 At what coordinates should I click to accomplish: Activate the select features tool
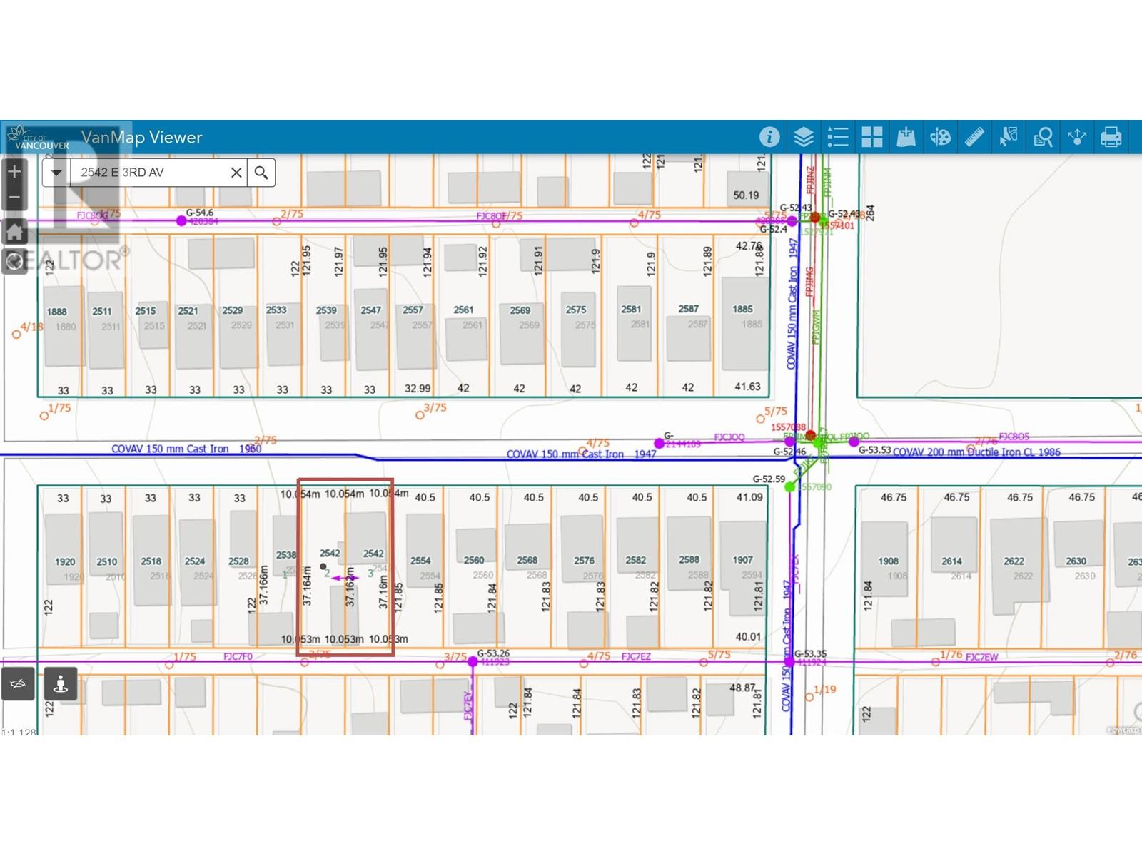click(x=1009, y=137)
